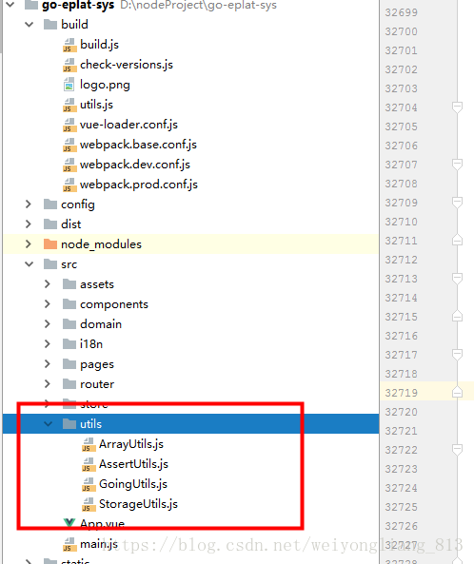Expand the i18n folder
Image resolution: width=474 pixels, height=564 pixels.
[48, 344]
